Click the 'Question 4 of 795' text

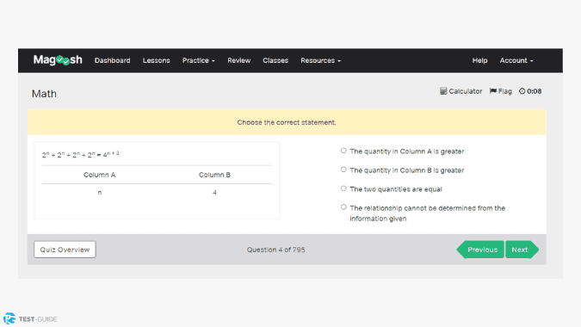276,250
